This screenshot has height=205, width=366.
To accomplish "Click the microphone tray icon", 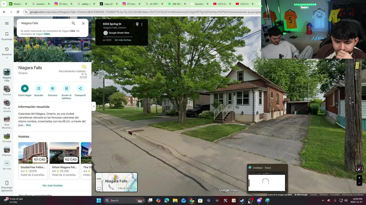I will (x=335, y=200).
